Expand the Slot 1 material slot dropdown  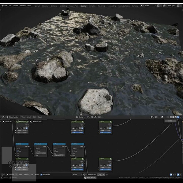pos(77,175)
